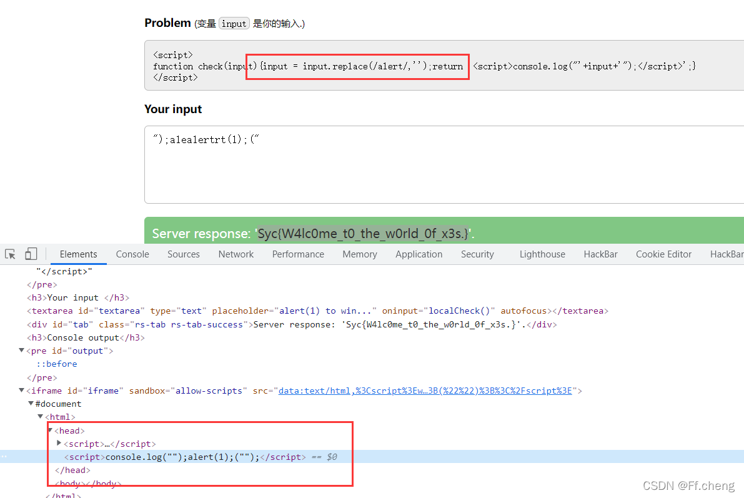Viewport: 744px width, 498px height.
Task: Switch to the Console tab
Action: coord(132,254)
